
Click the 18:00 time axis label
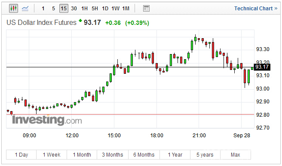[x=156, y=136]
